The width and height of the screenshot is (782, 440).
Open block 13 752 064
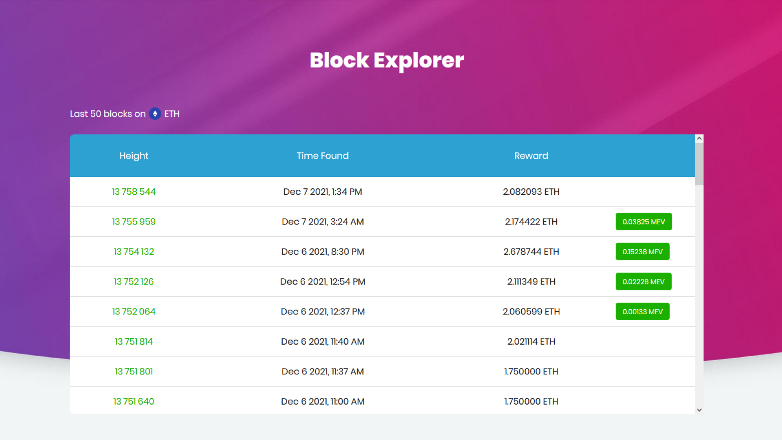(134, 312)
